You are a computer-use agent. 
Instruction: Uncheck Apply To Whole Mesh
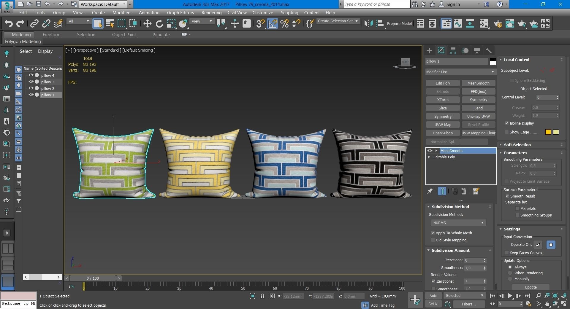coord(433,233)
